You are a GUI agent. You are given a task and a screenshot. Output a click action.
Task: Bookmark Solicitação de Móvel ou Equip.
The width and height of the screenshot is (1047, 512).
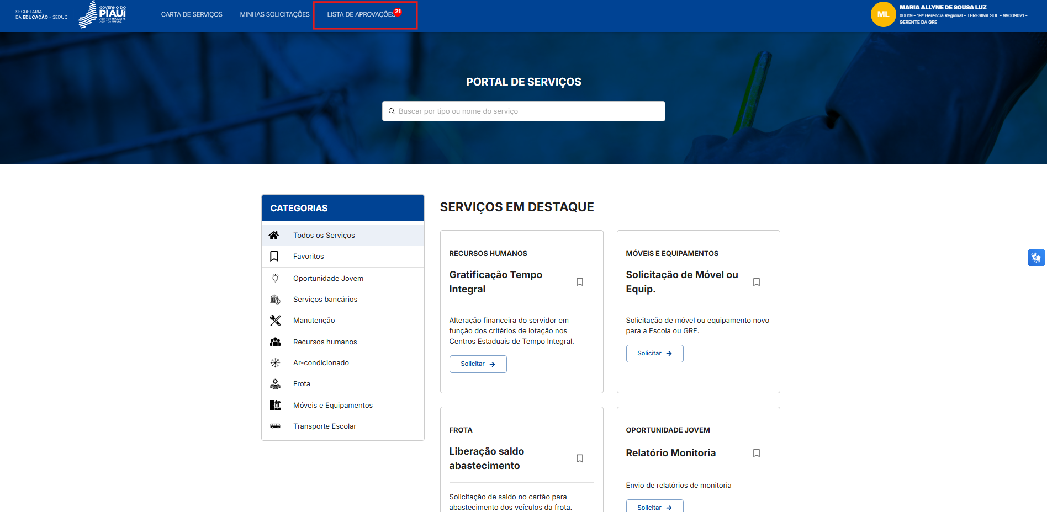point(757,282)
